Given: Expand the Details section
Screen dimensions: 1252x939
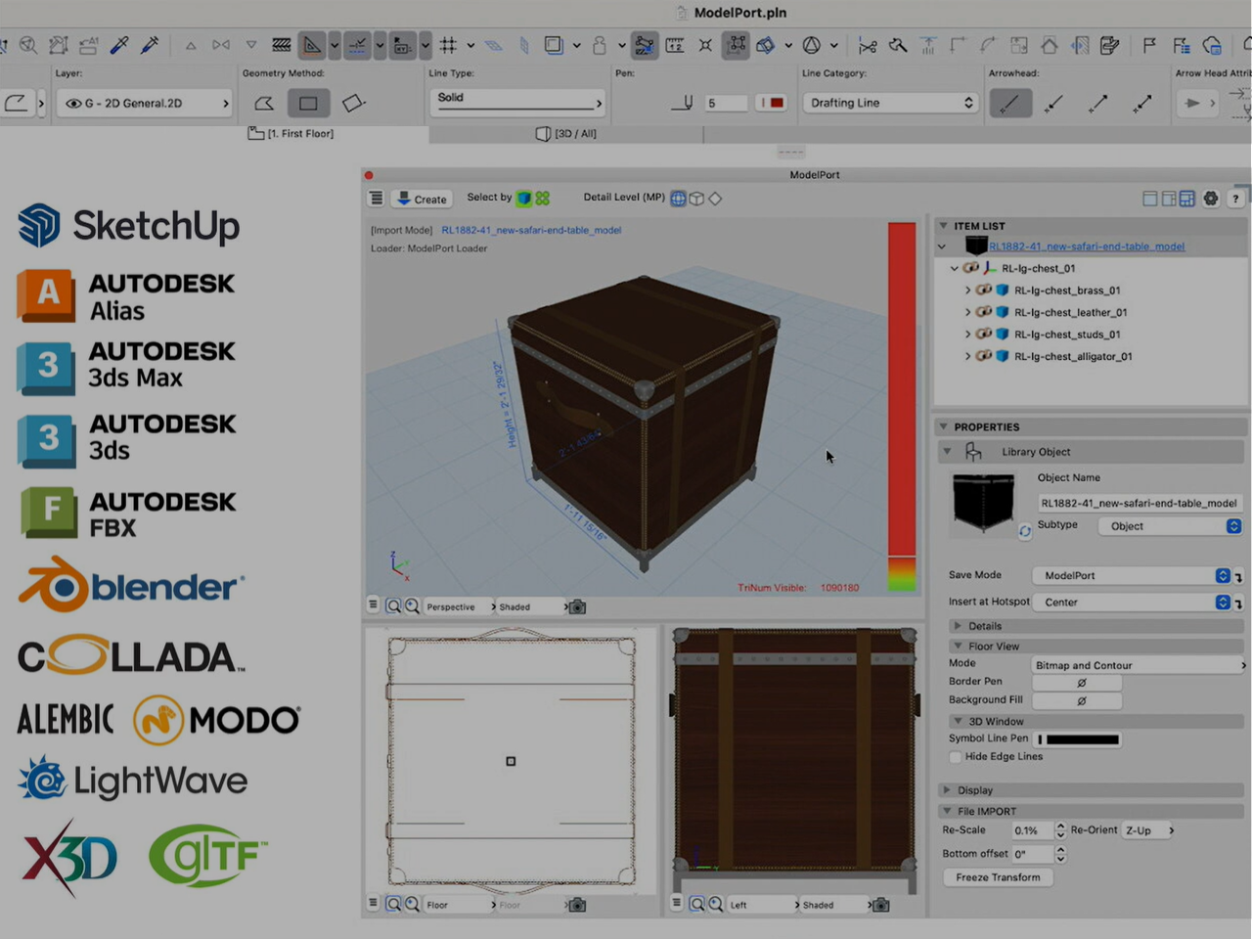Looking at the screenshot, I should (984, 626).
